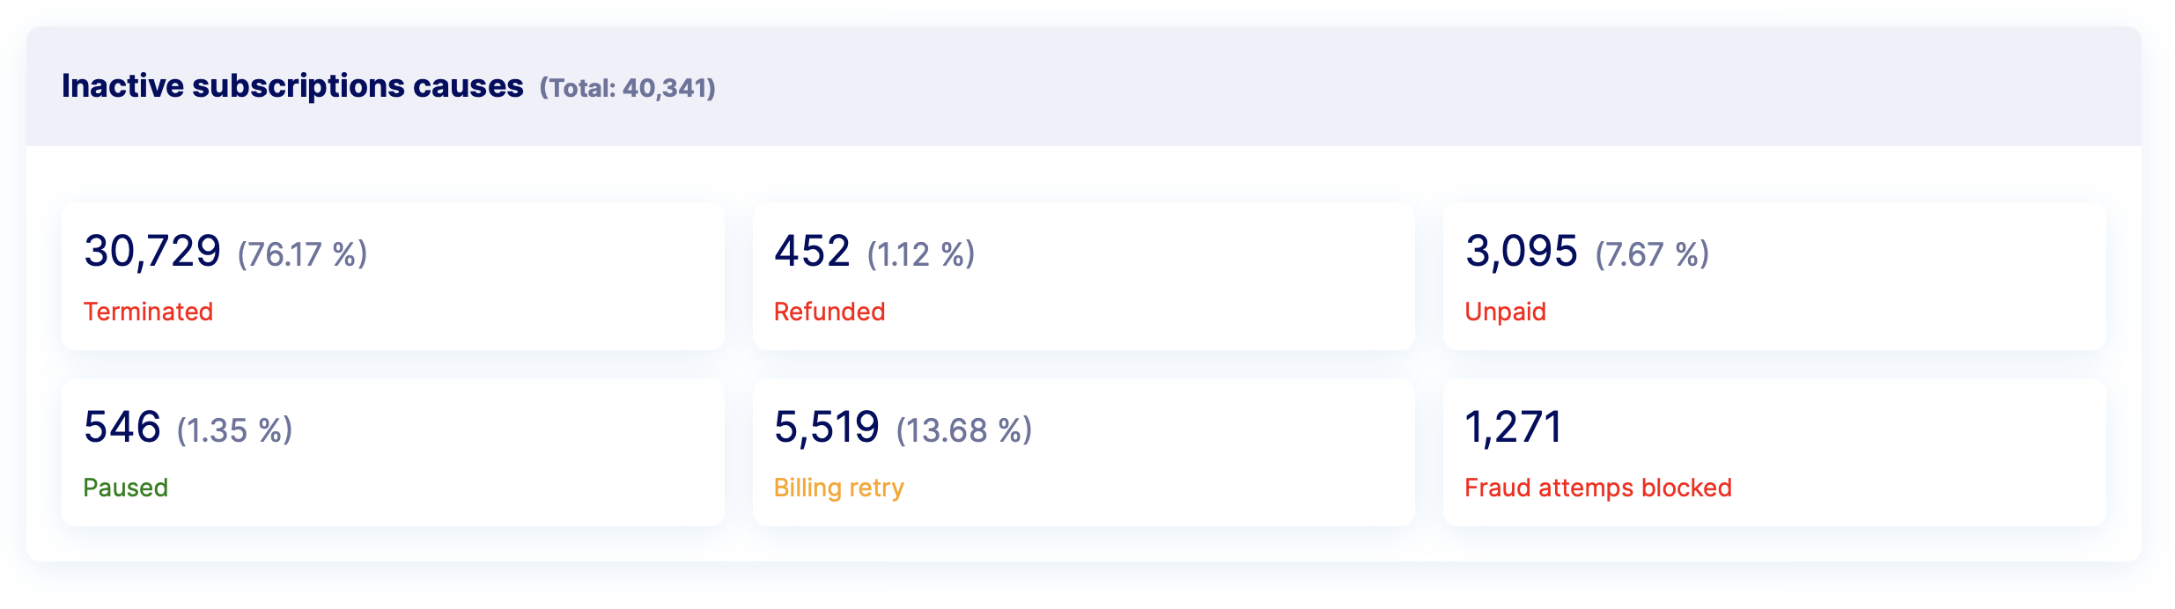Open the Paused subscriptions card
The width and height of the screenshot is (2175, 609).
393,452
